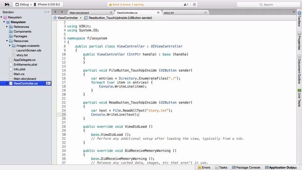
Task: Open Readbutton_TouchUpInside member breadcrumb
Action: click(118, 18)
